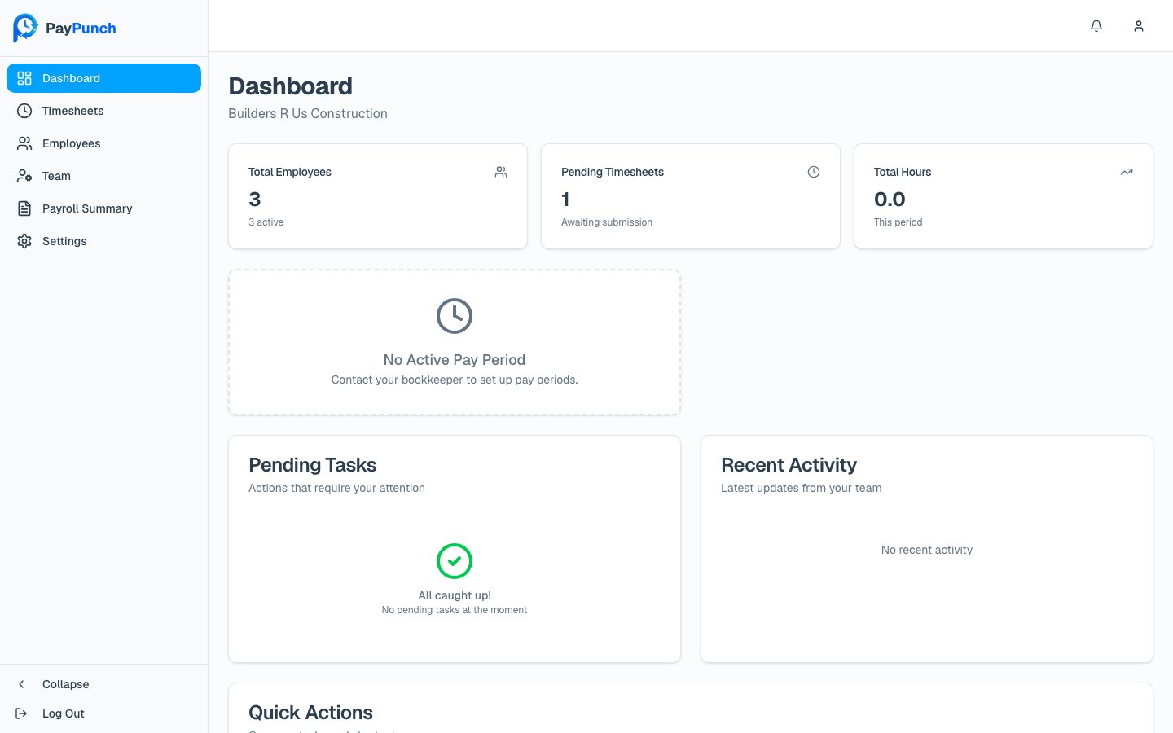1173x733 pixels.
Task: Open the Settings menu item
Action: [103, 241]
